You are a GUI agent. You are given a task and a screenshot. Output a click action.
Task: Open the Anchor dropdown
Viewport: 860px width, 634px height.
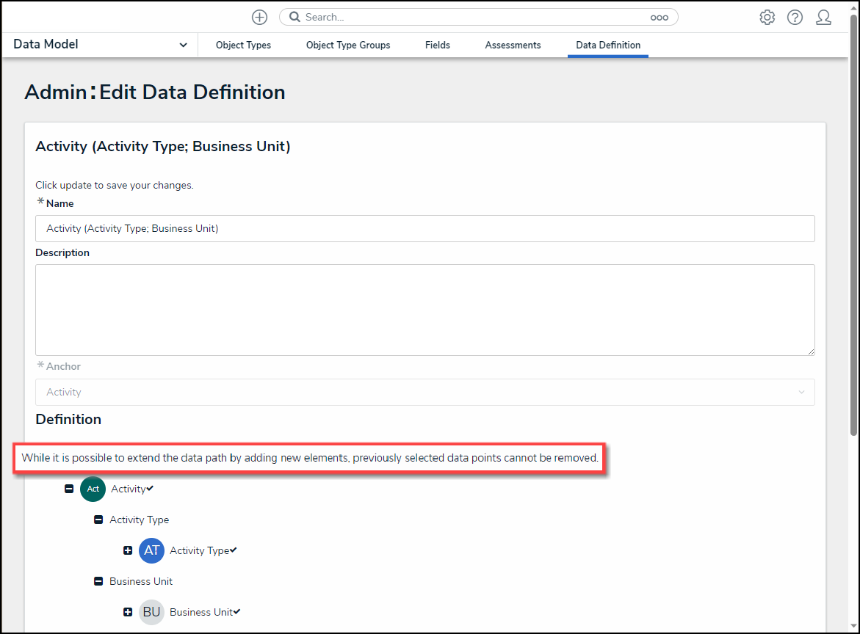point(424,392)
